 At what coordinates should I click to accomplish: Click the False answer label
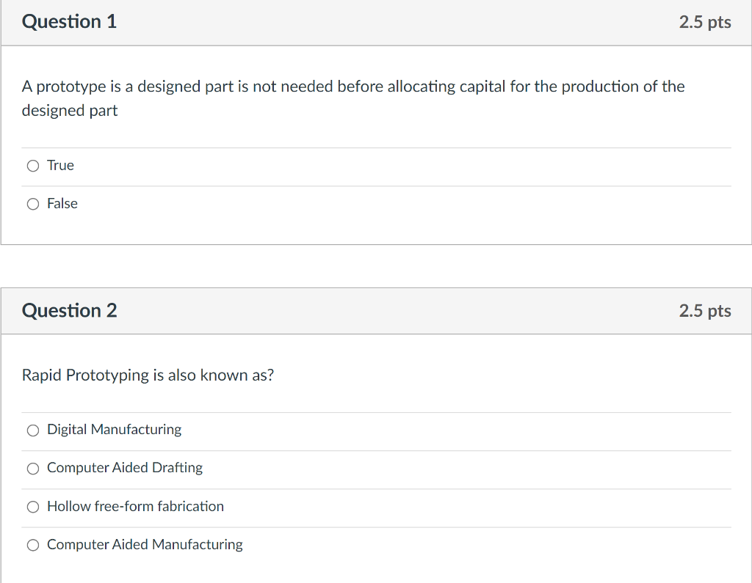click(x=62, y=204)
